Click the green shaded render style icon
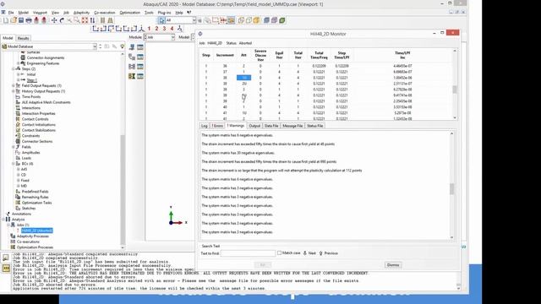 (x=281, y=20)
